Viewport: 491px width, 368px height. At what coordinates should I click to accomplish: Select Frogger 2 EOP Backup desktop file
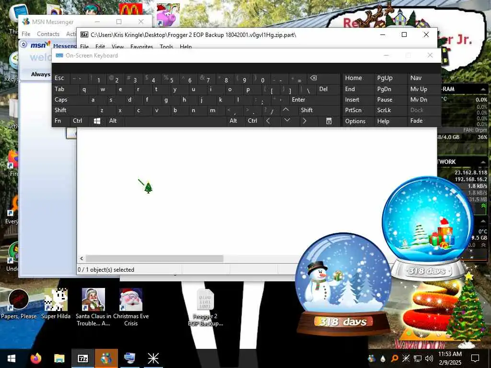(x=205, y=307)
